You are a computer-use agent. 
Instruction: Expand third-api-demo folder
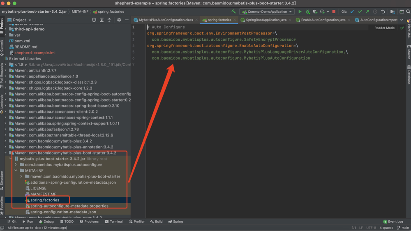pos(5,29)
